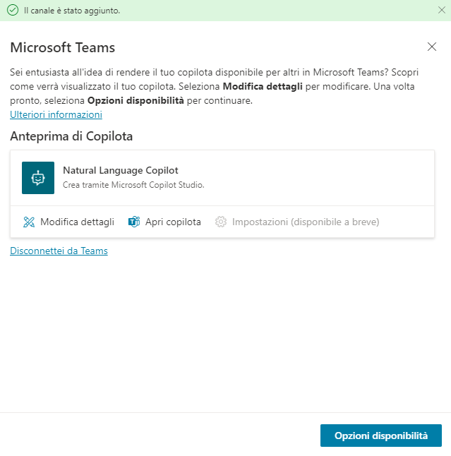
Task: Click the Microsoft Teams heading
Action: tap(63, 47)
